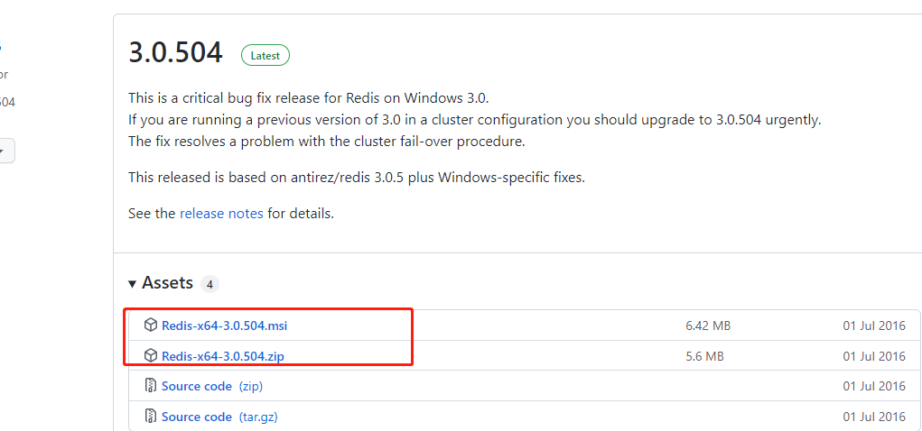Viewport: 922px width, 431px height.
Task: Click the file icon for Source code (tar.gz)
Action: coord(151,417)
